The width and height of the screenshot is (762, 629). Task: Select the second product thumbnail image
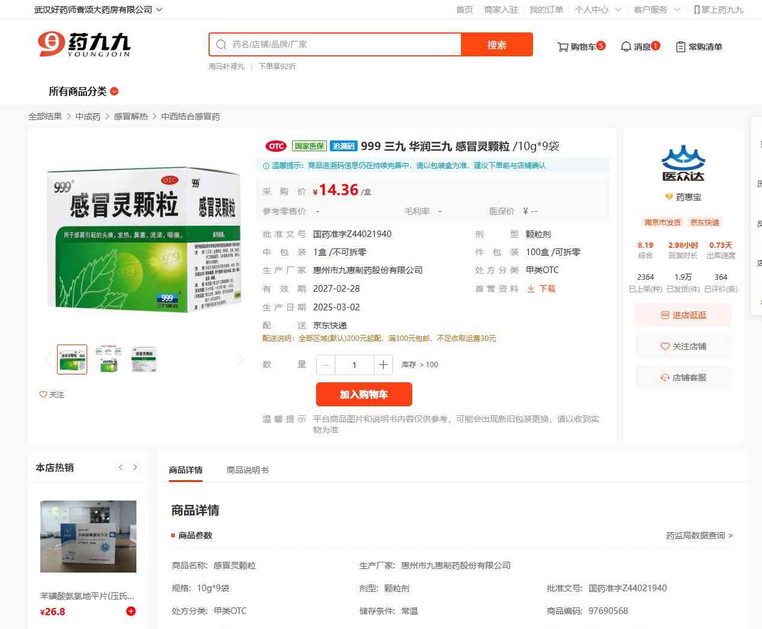click(108, 360)
